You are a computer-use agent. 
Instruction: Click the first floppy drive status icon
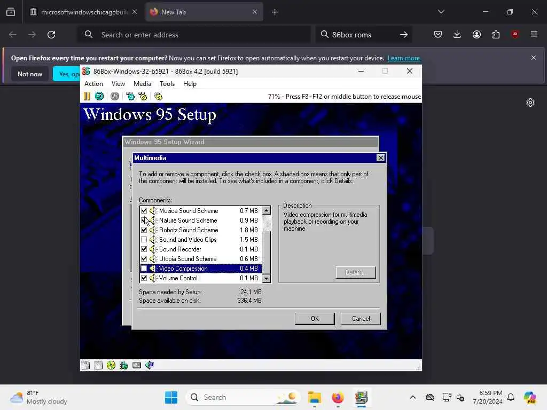[x=85, y=365]
